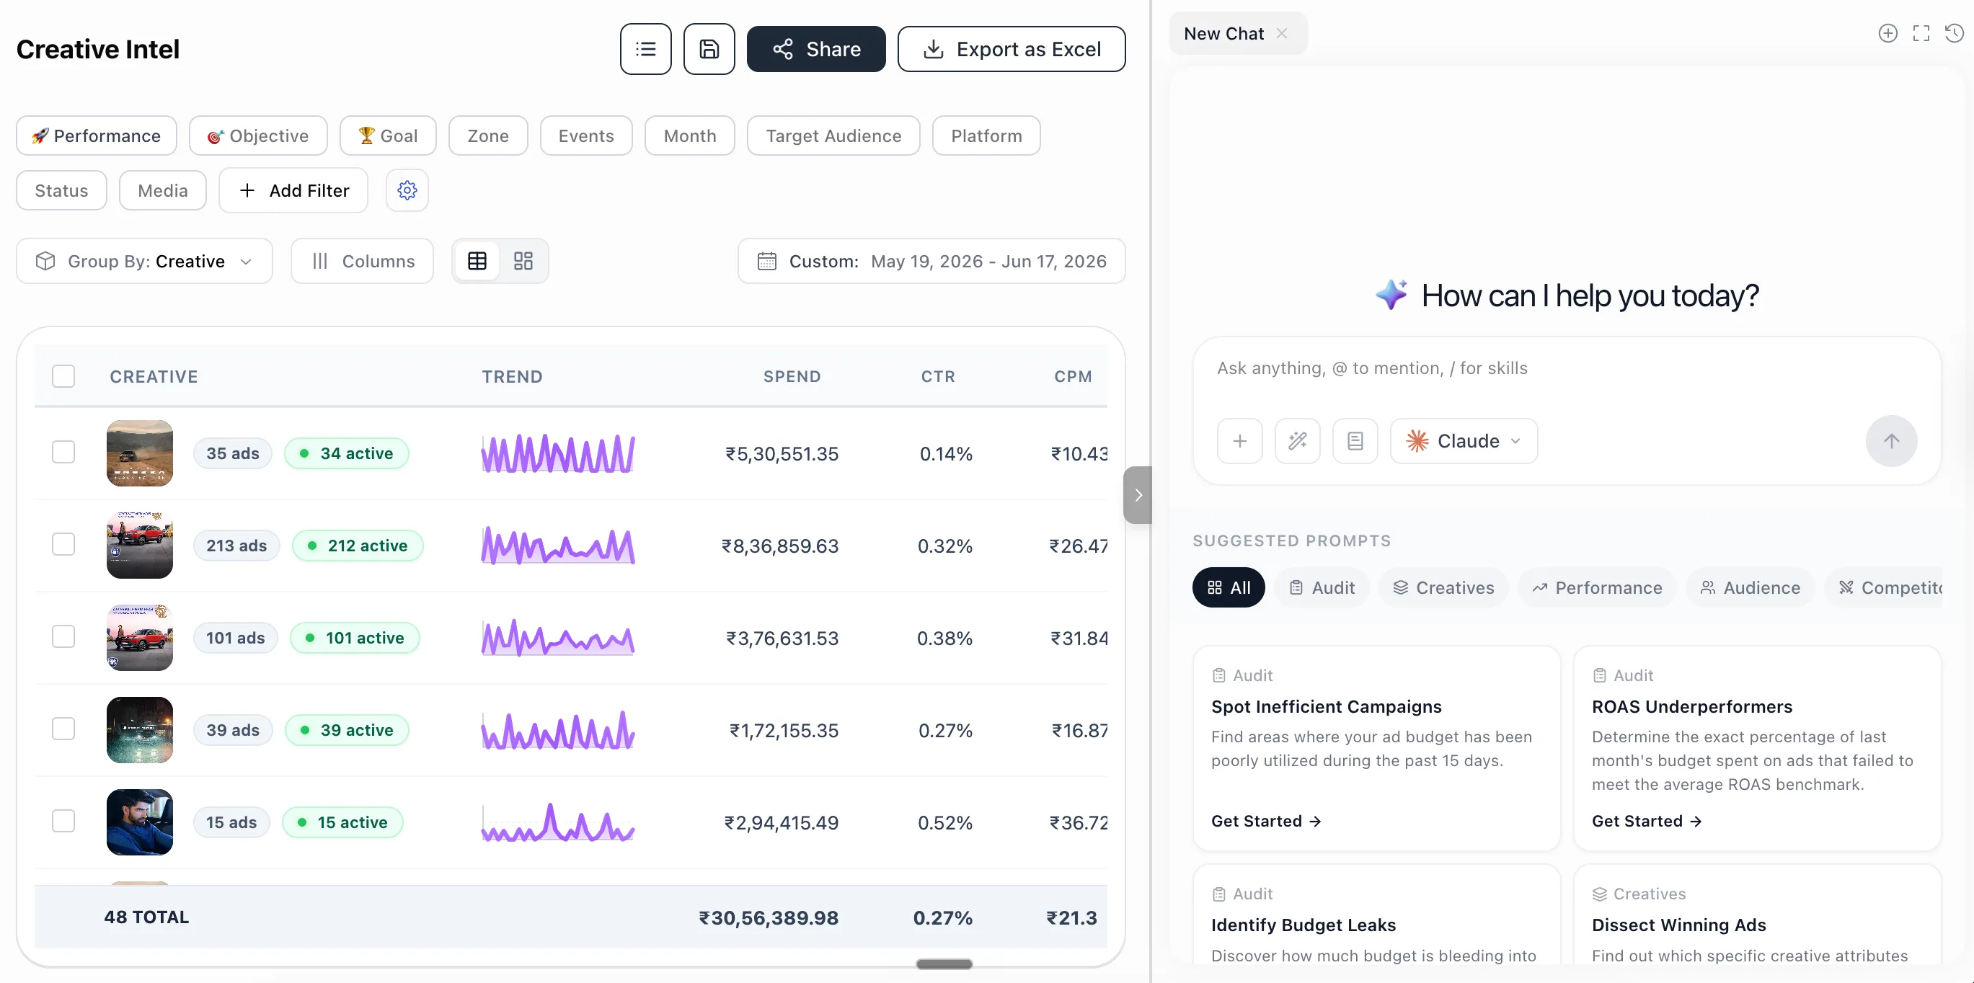Expand chat panel to fullscreen
The image size is (1974, 983).
coord(1921,33)
